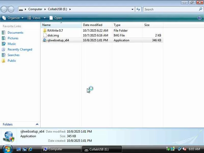Select the RAWrite 0.7 folder name
This screenshot has width=204, height=153.
pos(55,30)
